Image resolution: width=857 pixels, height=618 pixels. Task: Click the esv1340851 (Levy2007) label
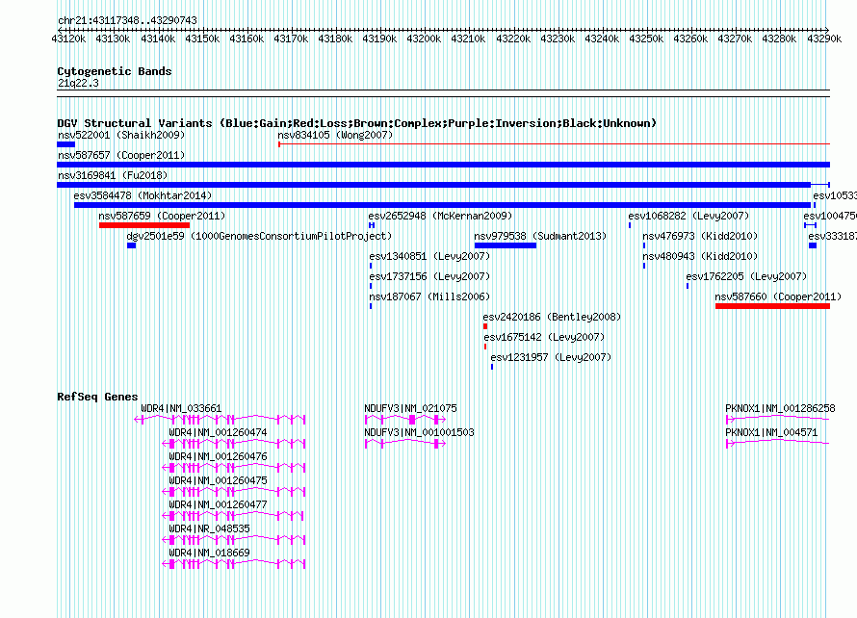coord(429,256)
